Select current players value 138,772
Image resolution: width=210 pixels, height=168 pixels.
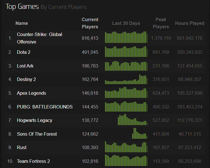point(90,120)
